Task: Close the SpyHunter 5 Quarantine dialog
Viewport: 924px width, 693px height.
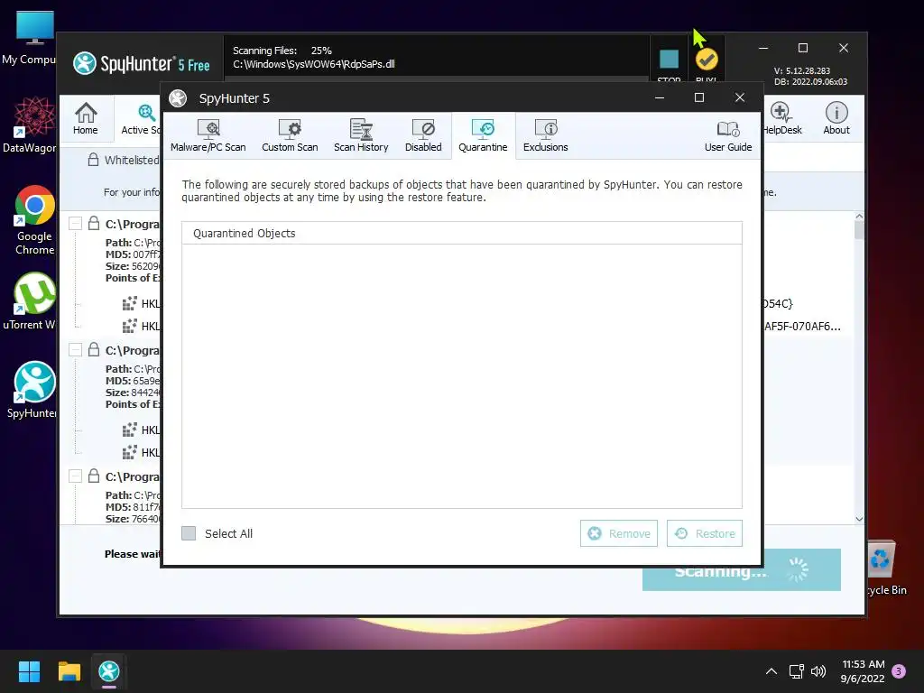Action: pyautogui.click(x=740, y=97)
